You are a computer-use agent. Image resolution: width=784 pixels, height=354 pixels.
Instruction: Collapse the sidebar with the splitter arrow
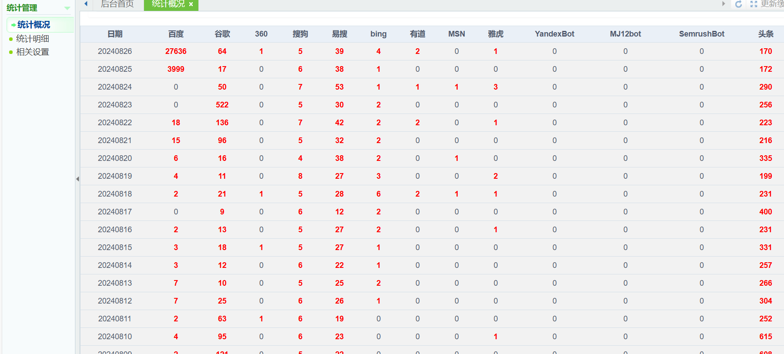[77, 179]
